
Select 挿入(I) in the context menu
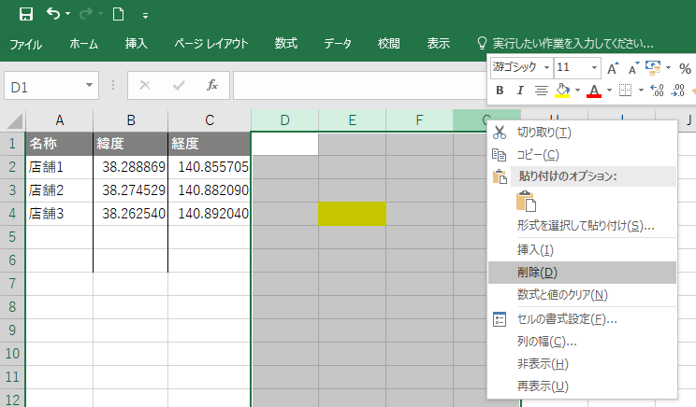click(x=535, y=250)
